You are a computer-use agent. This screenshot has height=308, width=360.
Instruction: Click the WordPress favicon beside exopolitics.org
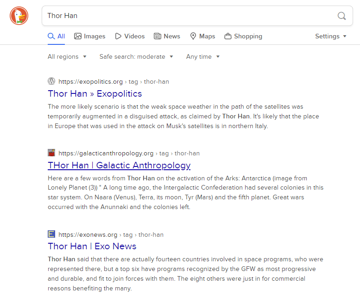[51, 81]
